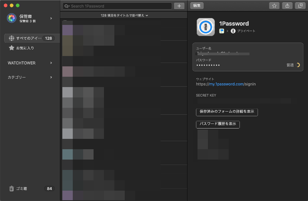Click the search magnifier icon dropdown

(67, 6)
